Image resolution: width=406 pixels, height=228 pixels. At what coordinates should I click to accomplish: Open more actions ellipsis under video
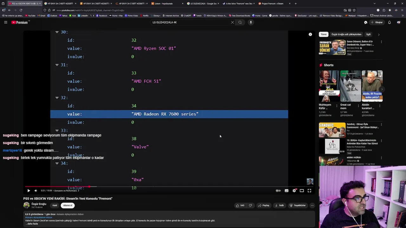pos(312,206)
